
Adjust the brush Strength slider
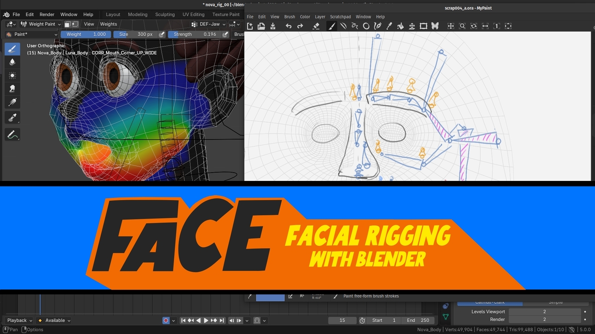(194, 34)
